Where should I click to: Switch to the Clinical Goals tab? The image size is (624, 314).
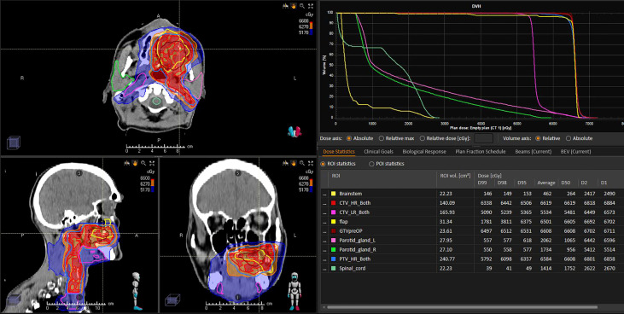point(378,152)
